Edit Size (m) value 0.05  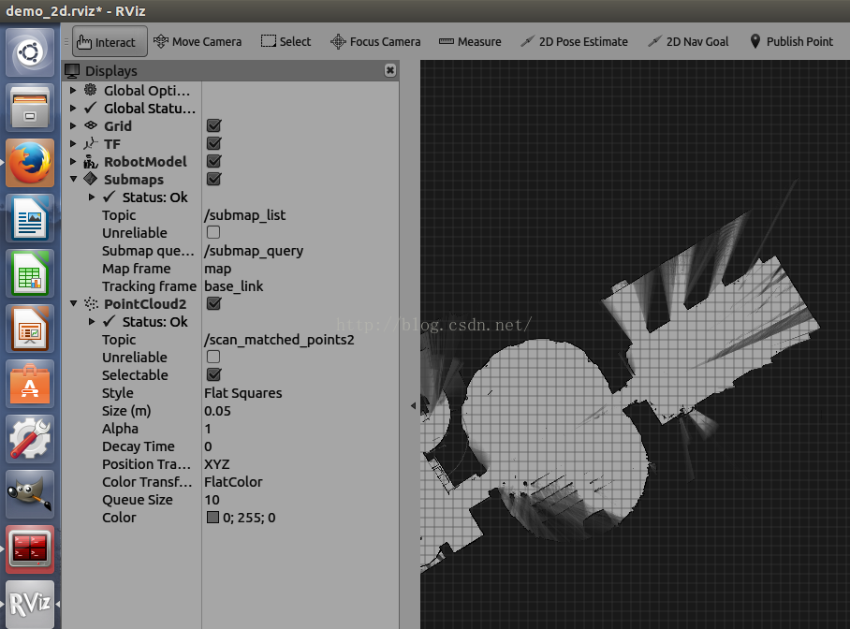click(x=300, y=411)
